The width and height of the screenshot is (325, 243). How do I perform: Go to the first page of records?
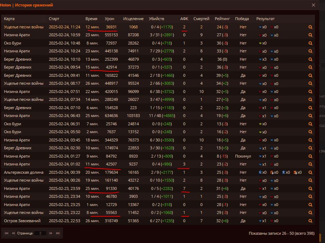point(6,233)
